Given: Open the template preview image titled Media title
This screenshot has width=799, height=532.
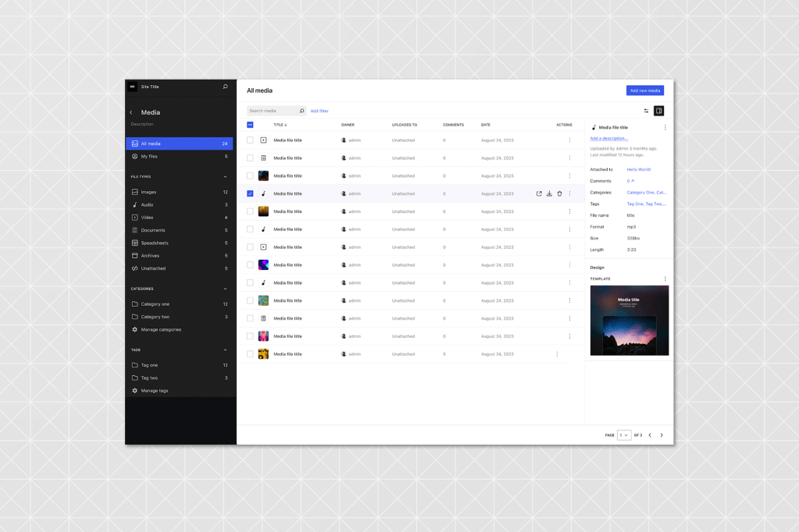Looking at the screenshot, I should coord(630,321).
